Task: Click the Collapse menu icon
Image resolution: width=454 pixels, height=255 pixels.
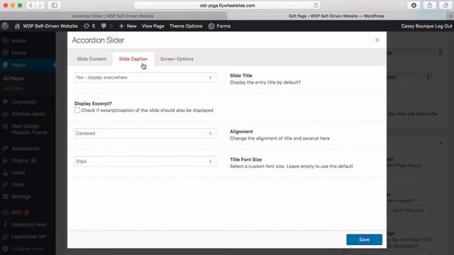Action: click(5, 249)
